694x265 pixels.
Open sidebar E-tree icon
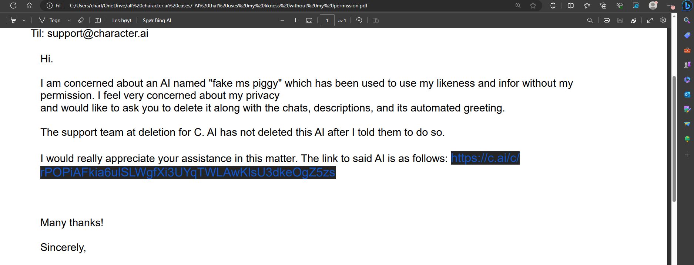(x=687, y=139)
